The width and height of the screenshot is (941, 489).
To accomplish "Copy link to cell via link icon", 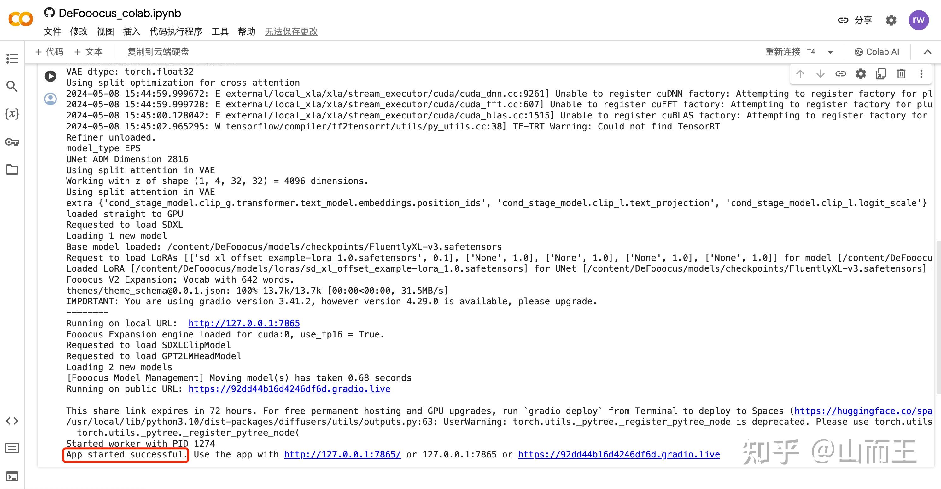I will (840, 74).
